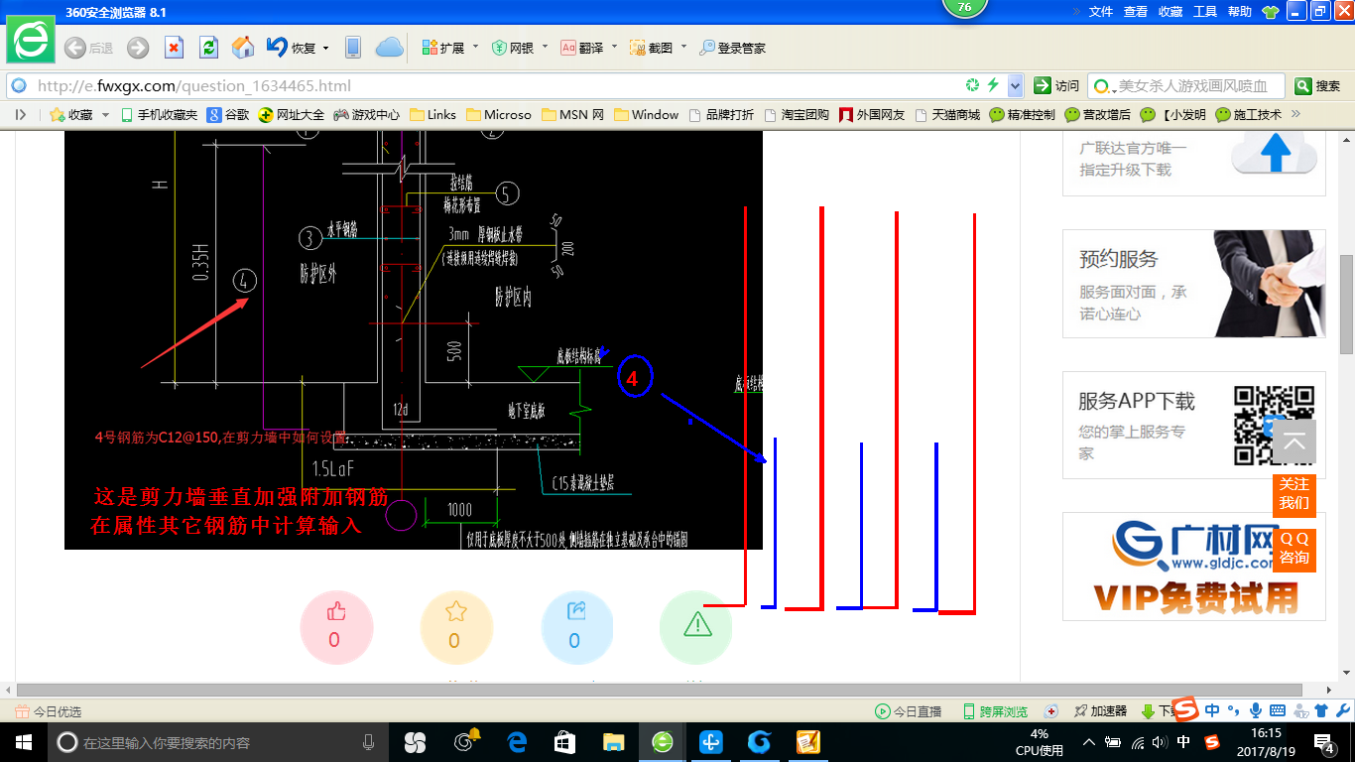Stop page loading with red X icon

[x=174, y=48]
